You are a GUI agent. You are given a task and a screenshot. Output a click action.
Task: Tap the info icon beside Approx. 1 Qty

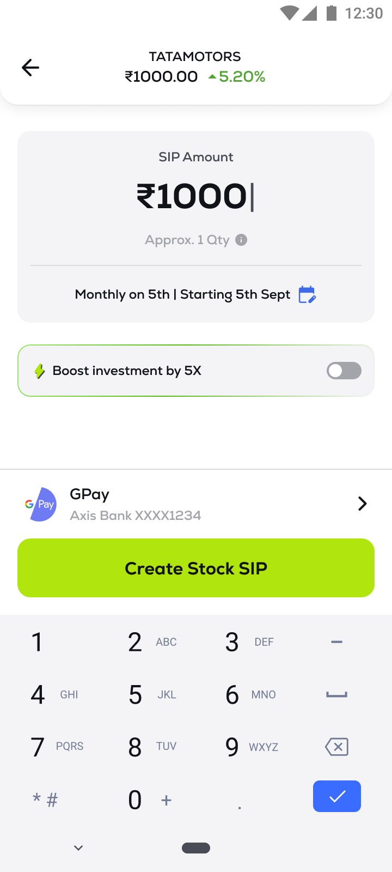[x=241, y=240]
